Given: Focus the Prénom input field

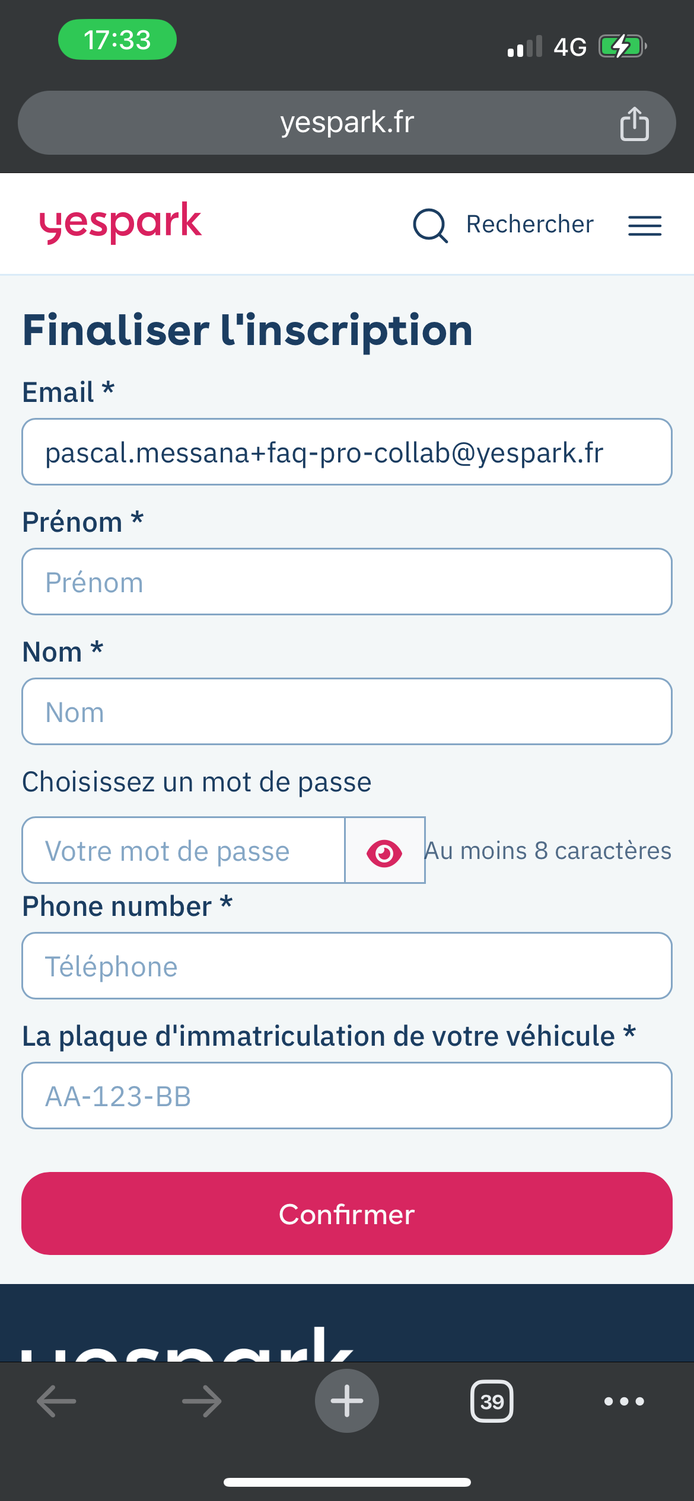Looking at the screenshot, I should click(347, 582).
